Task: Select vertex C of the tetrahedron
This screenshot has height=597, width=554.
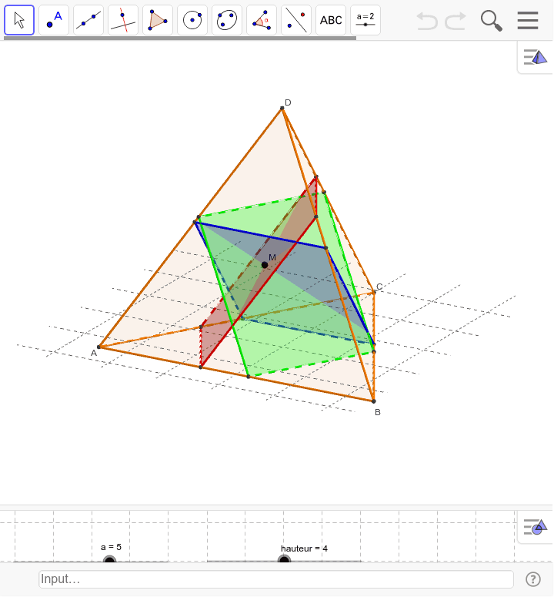Action: click(374, 292)
